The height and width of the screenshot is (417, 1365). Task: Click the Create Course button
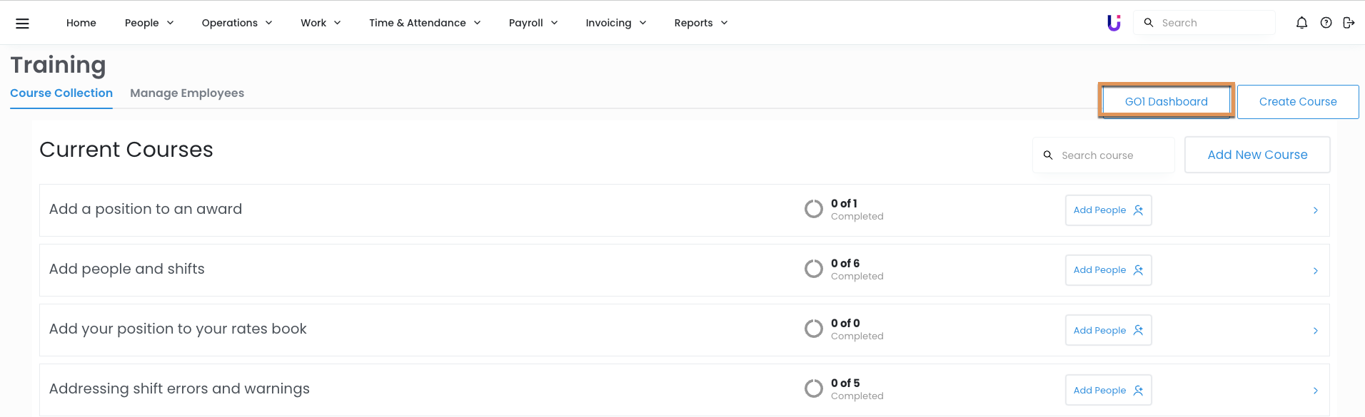click(1297, 102)
